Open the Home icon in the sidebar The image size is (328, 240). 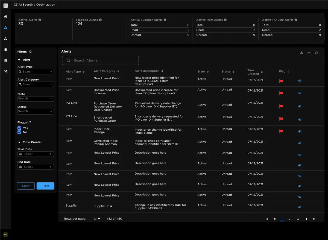click(5, 17)
